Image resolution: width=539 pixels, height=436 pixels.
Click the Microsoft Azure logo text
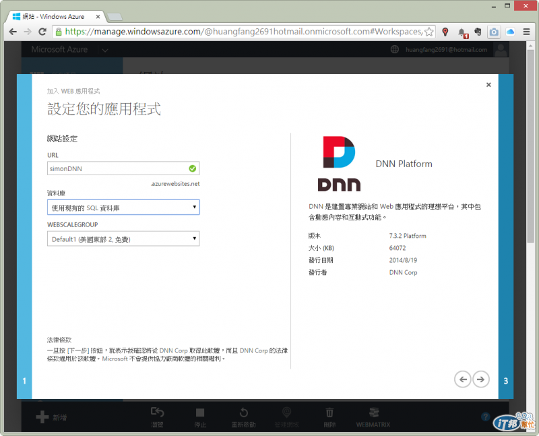pyautogui.click(x=59, y=49)
